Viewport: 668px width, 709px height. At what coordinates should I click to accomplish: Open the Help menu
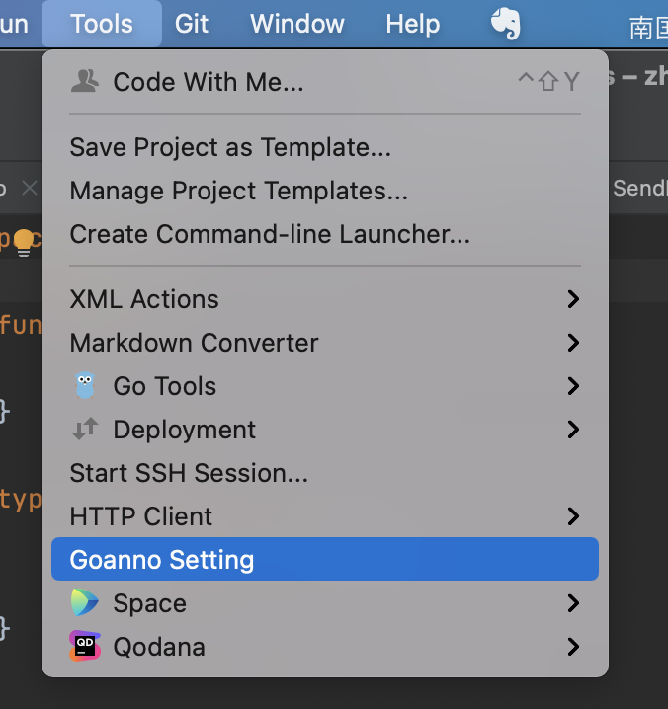[x=412, y=24]
